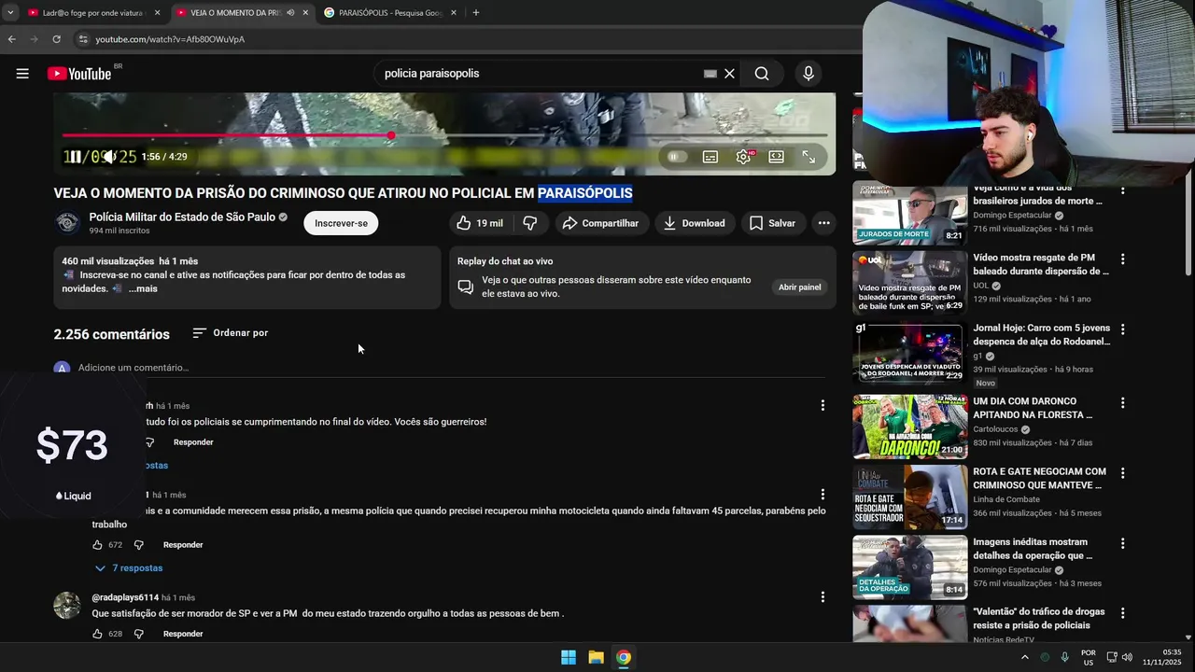Open File Explorer from taskbar
Viewport: 1195px width, 672px height.
tap(596, 657)
